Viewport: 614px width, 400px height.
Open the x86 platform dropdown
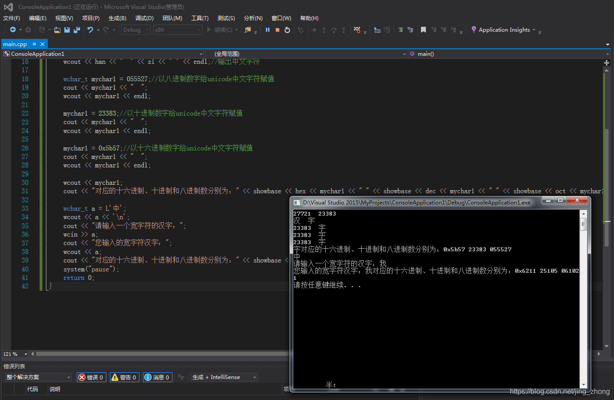pos(177,29)
